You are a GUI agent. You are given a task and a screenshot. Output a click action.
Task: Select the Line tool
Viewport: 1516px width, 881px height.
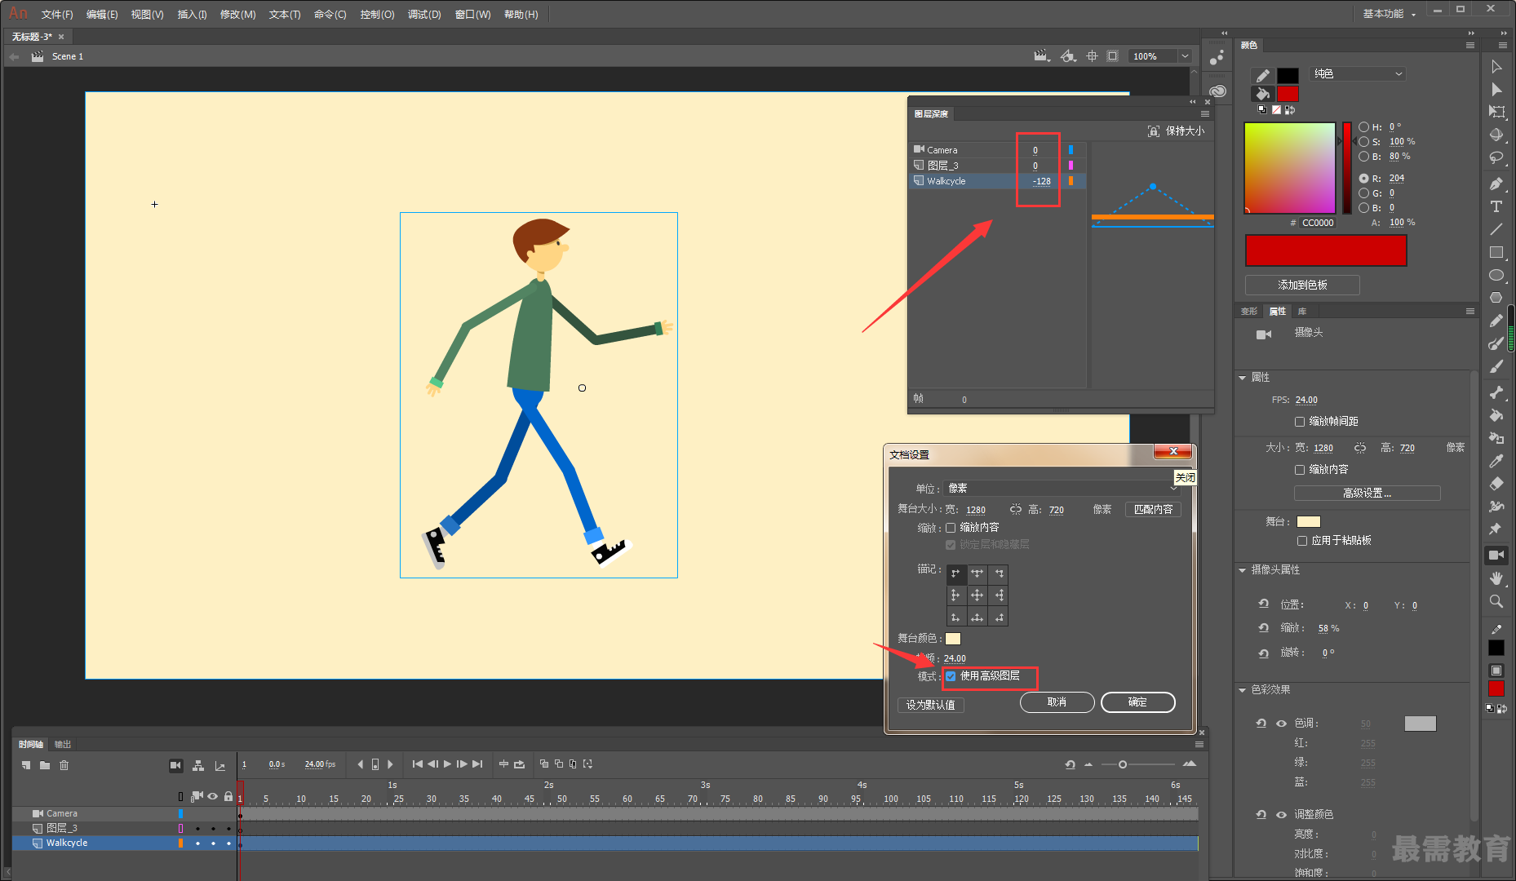(x=1496, y=229)
